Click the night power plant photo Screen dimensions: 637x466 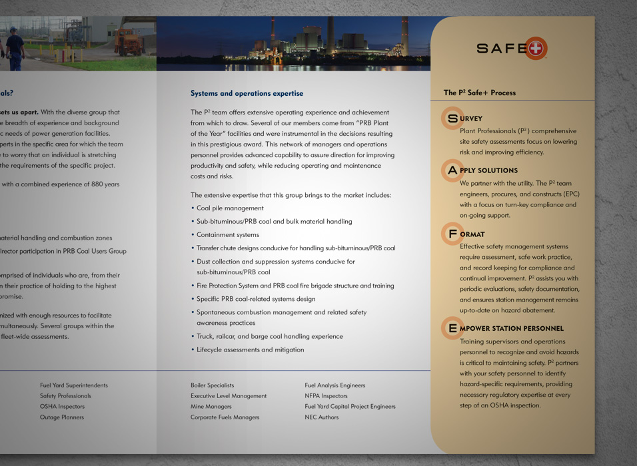tap(293, 43)
